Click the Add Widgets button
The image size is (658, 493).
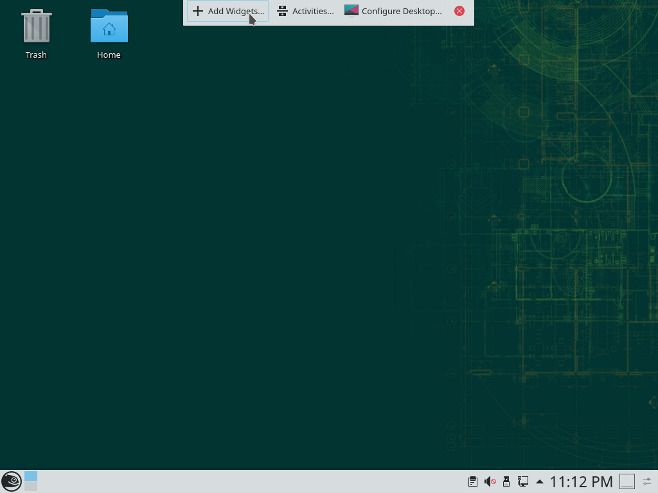coord(227,11)
